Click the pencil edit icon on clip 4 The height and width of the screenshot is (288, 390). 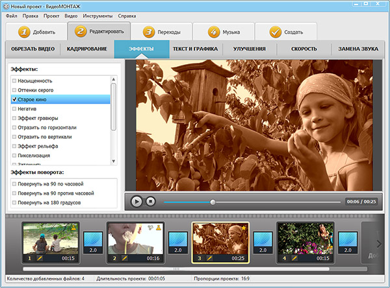(x=294, y=258)
